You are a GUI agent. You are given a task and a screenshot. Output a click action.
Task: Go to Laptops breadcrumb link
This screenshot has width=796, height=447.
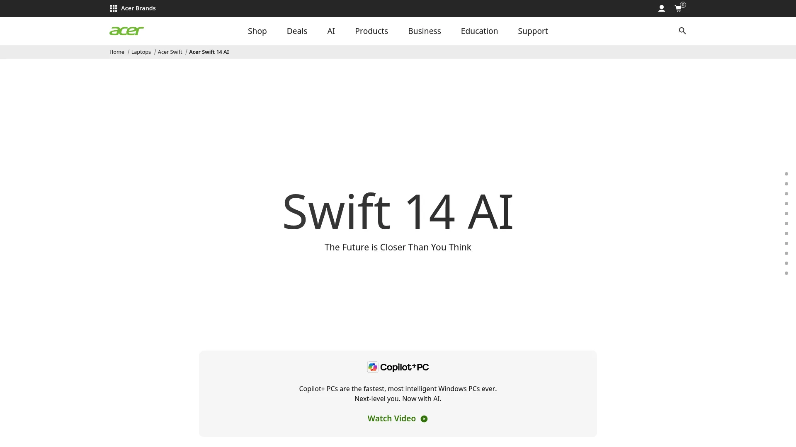pos(141,52)
